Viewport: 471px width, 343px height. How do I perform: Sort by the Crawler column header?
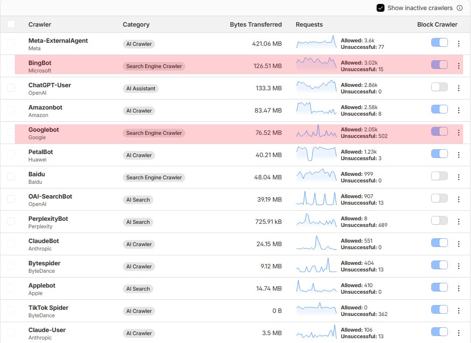tap(40, 24)
